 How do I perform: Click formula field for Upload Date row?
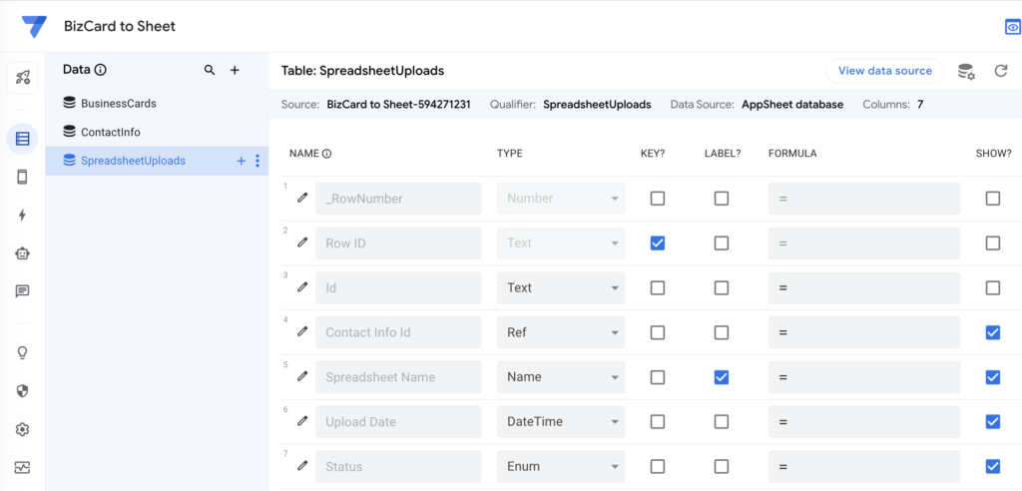(863, 422)
